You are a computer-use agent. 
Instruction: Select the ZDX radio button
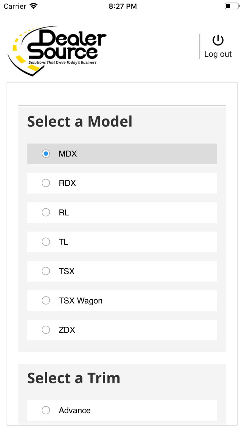(x=46, y=330)
